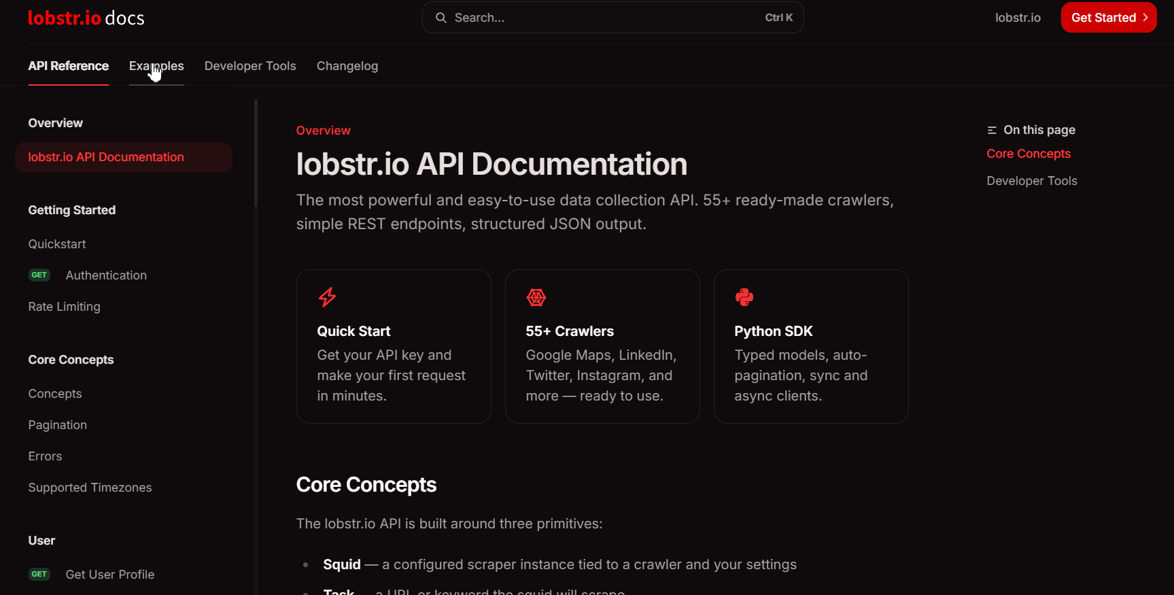Open the Rate Limiting sidebar page
1174x595 pixels.
click(65, 307)
